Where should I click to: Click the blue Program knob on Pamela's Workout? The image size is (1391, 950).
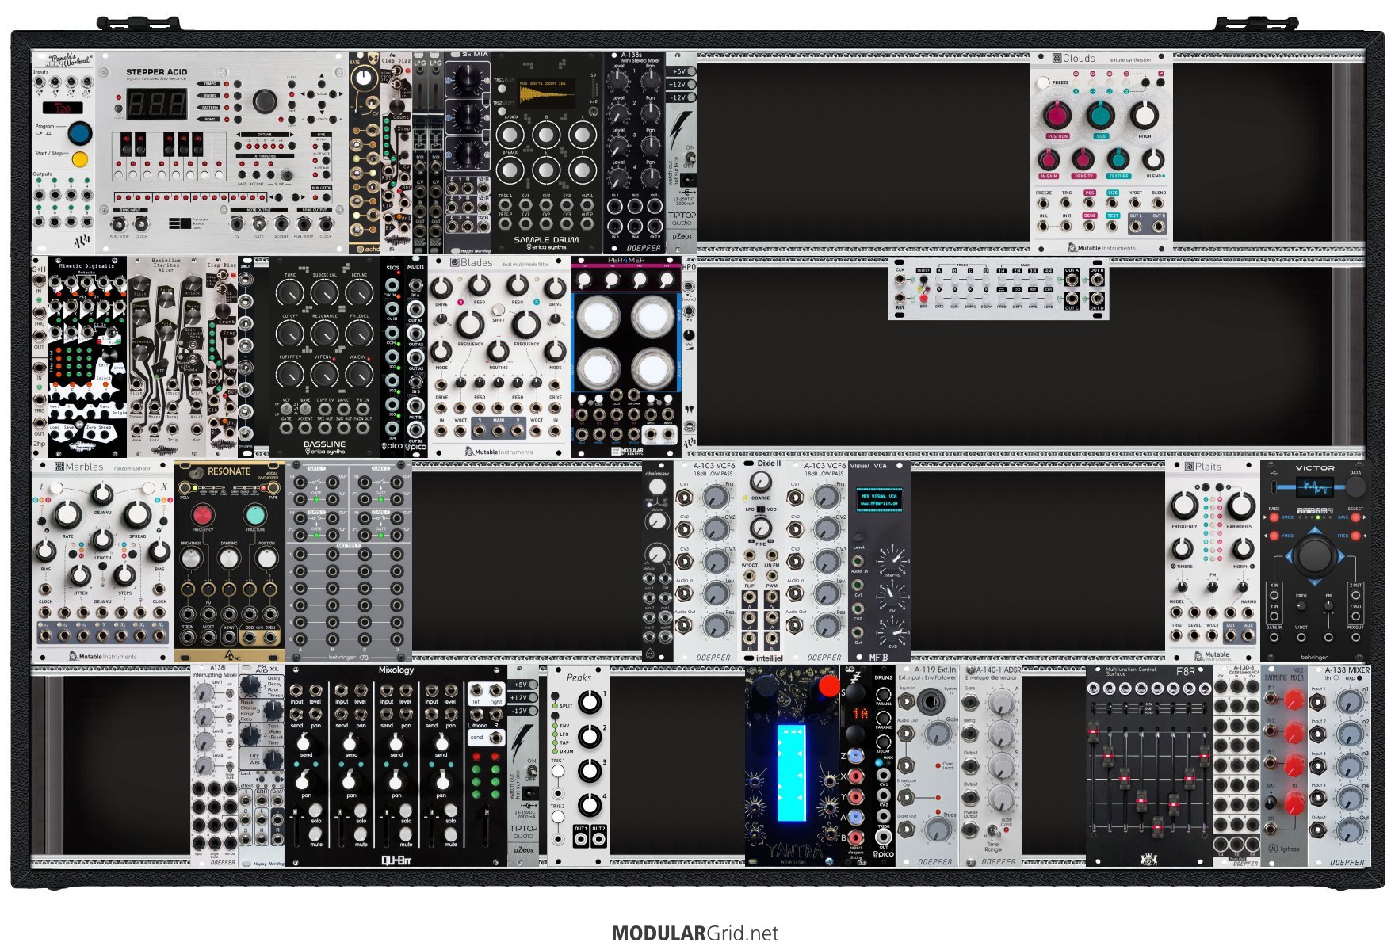pyautogui.click(x=79, y=133)
